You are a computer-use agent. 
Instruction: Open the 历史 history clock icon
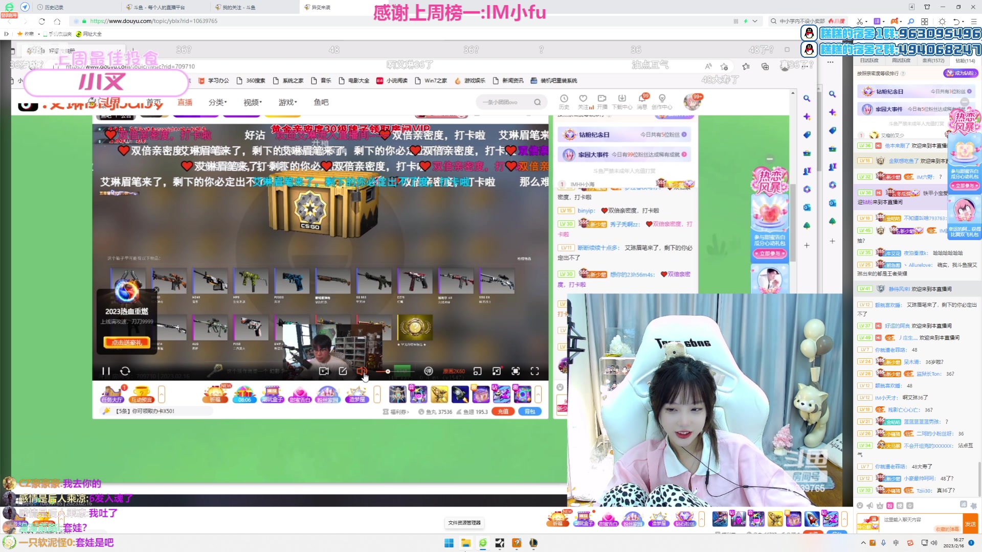pyautogui.click(x=564, y=101)
